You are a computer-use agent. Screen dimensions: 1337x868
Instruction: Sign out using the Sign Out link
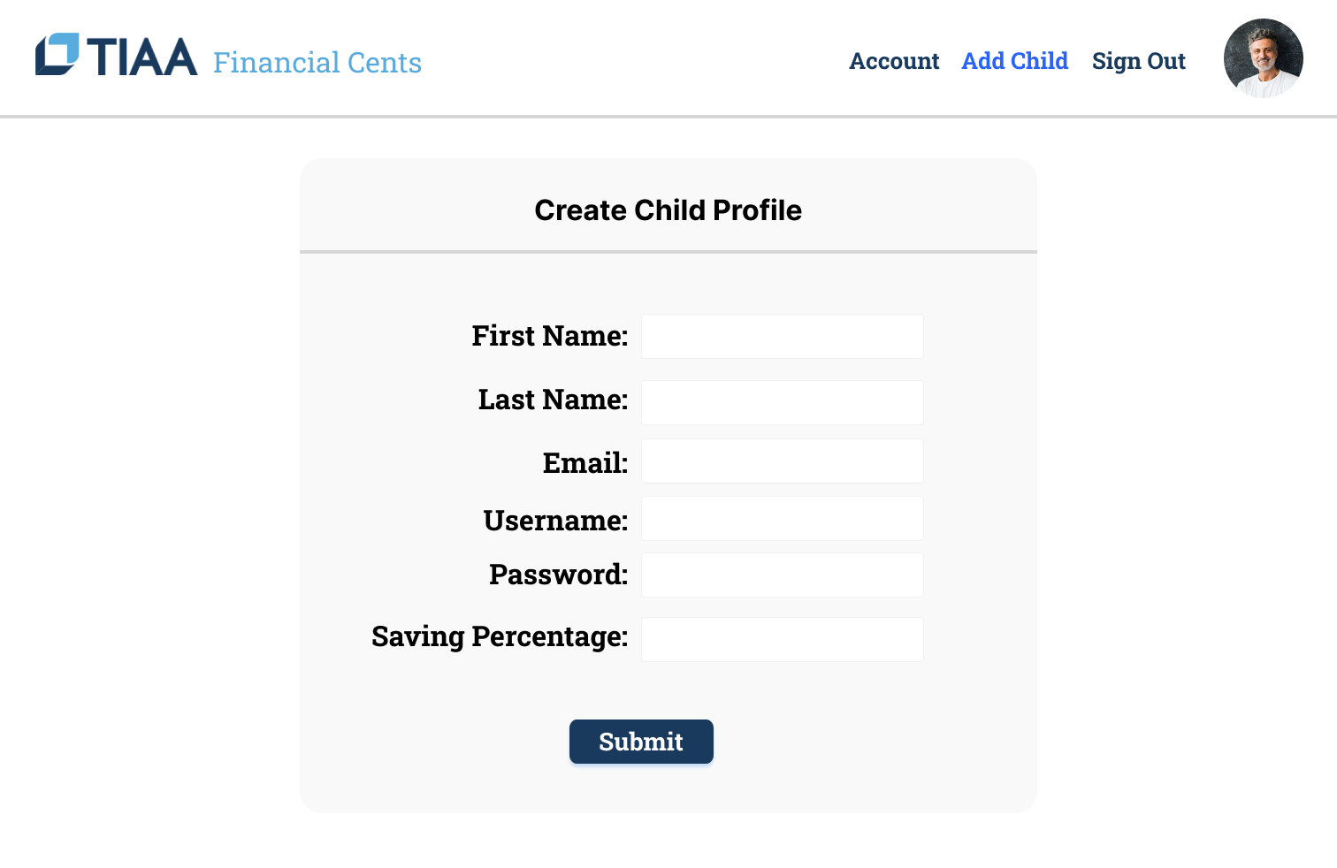pyautogui.click(x=1139, y=61)
